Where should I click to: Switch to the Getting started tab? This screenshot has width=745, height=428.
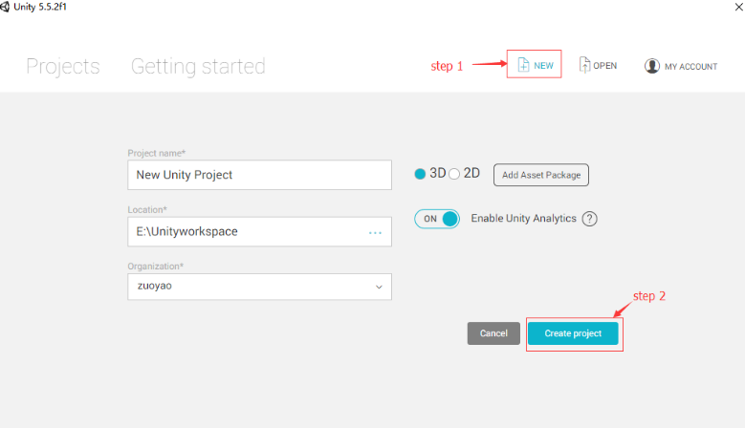pos(198,67)
